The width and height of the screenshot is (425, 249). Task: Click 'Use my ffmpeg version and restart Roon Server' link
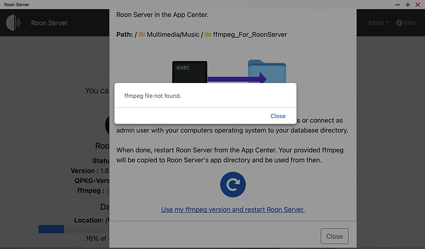coord(233,210)
